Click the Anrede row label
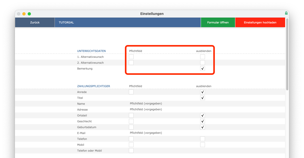The width and height of the screenshot is (304, 158). coord(82,92)
